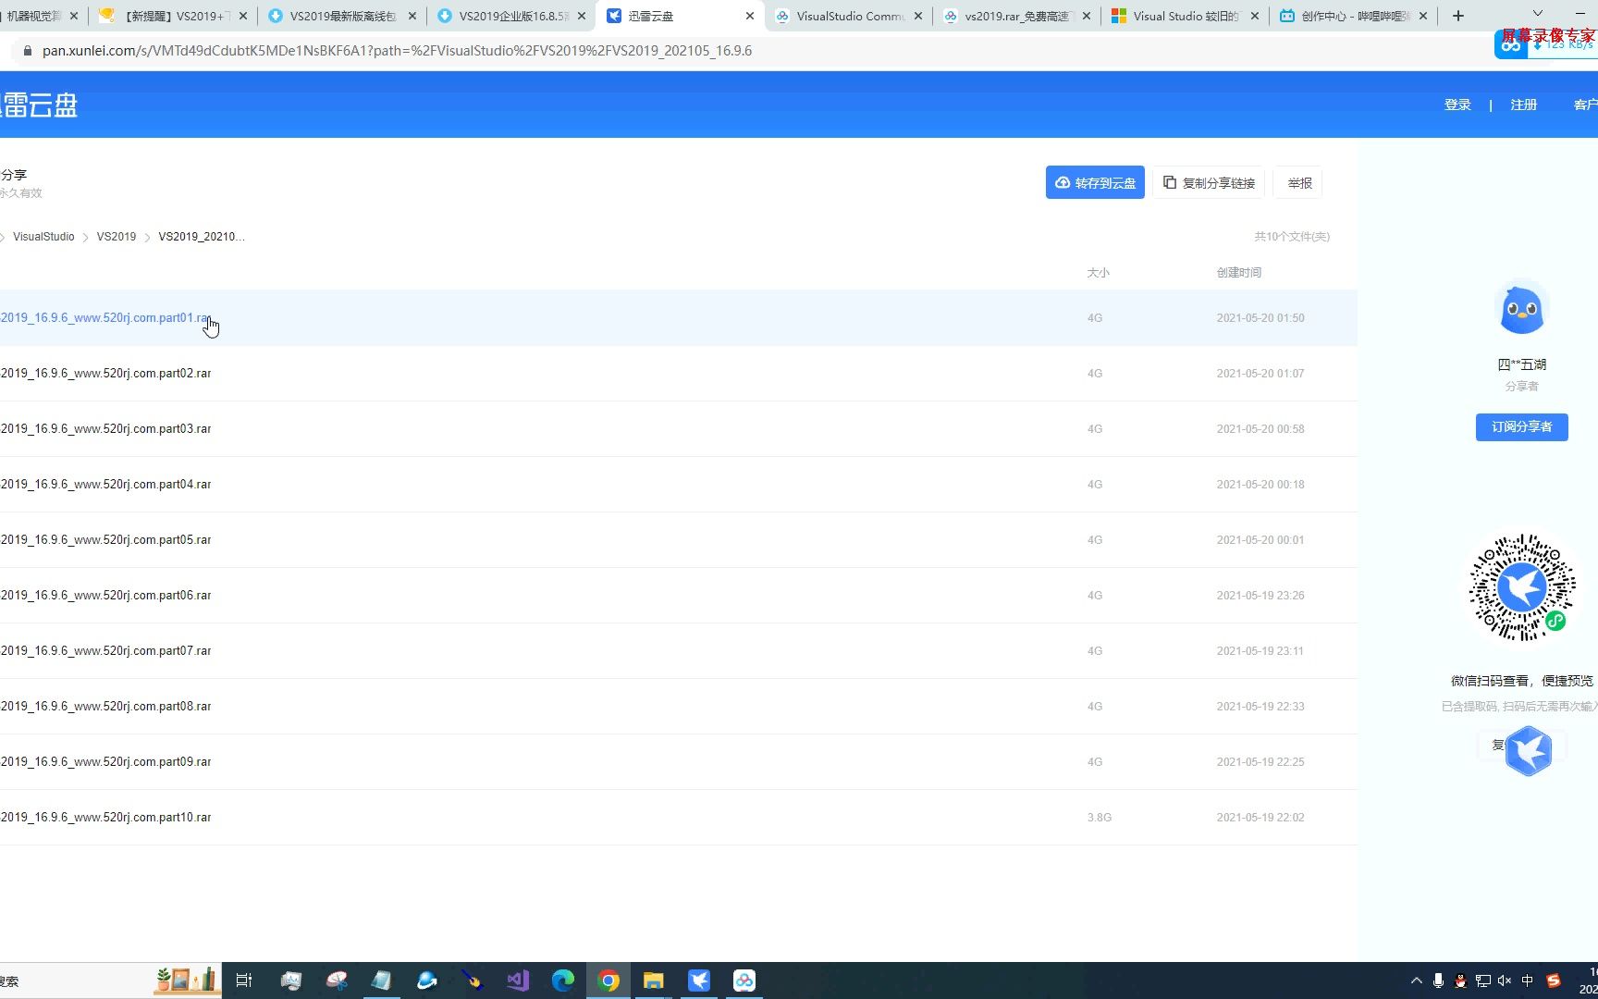
Task: Switch to the Visual Studio 较旧的 tab
Action: coord(1184,16)
